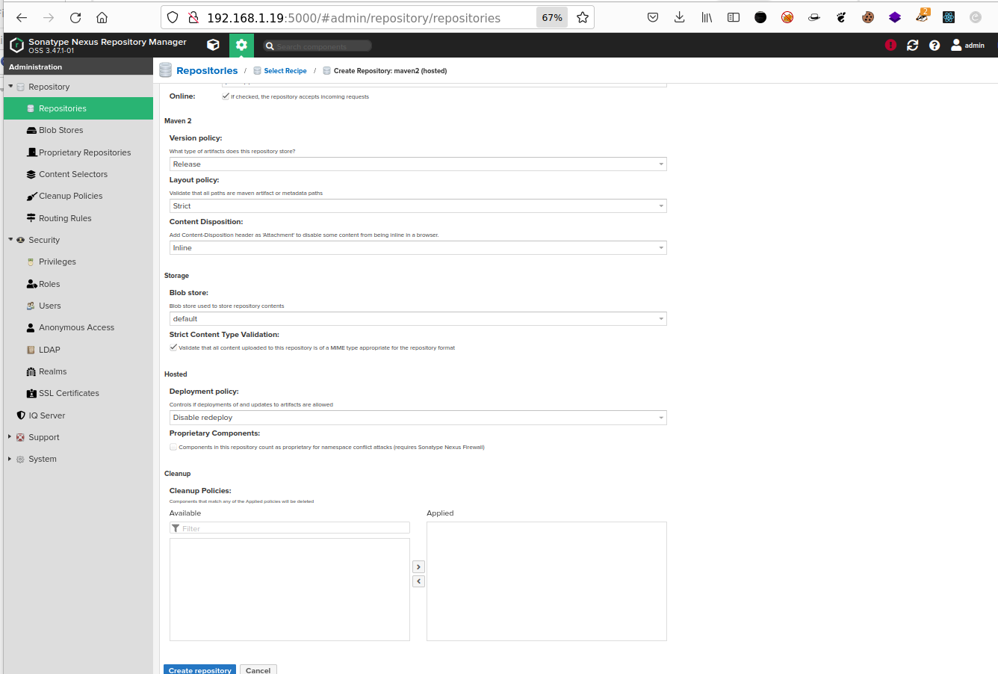Go to Repositories breadcrumb link

tap(207, 71)
